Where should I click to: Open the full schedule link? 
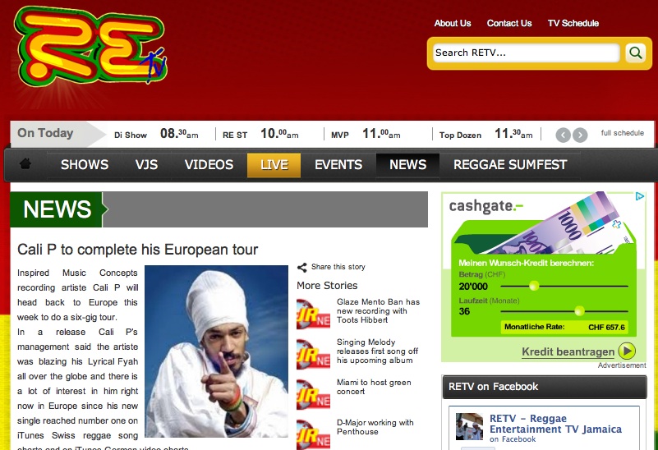623,133
